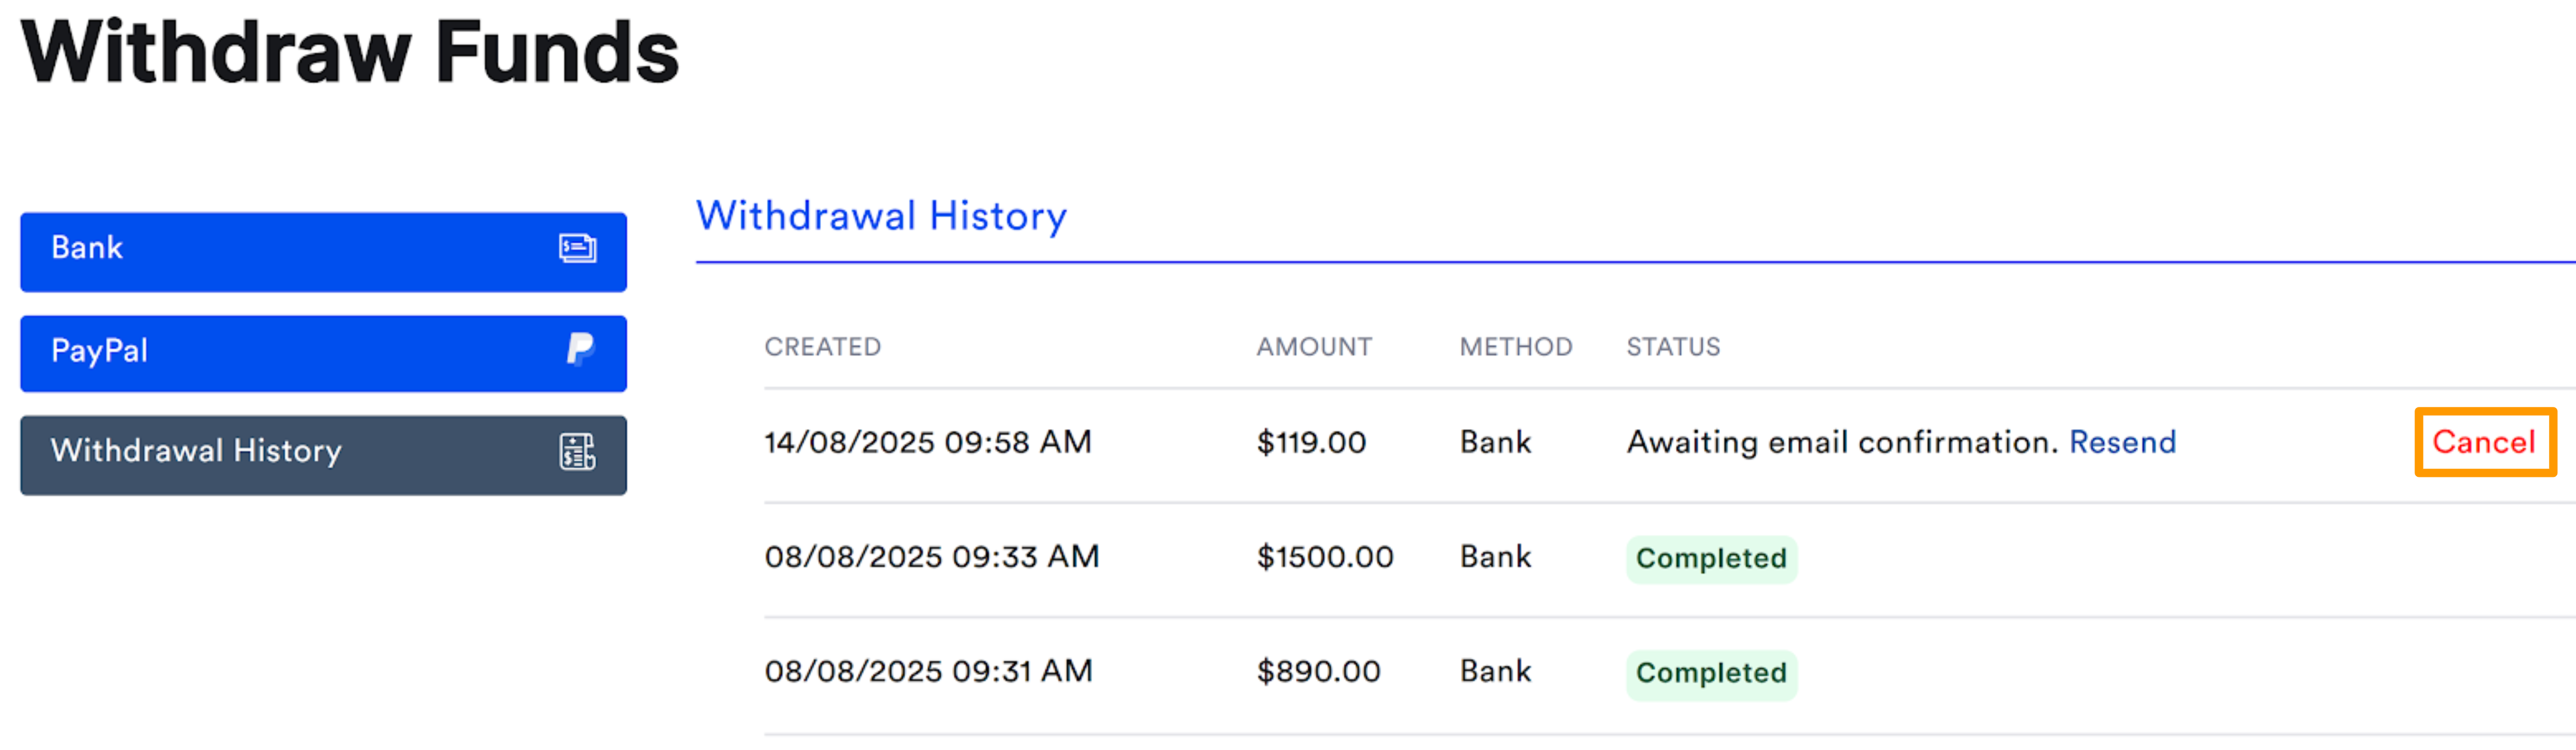Click the Withdrawal History section heading

point(881,216)
